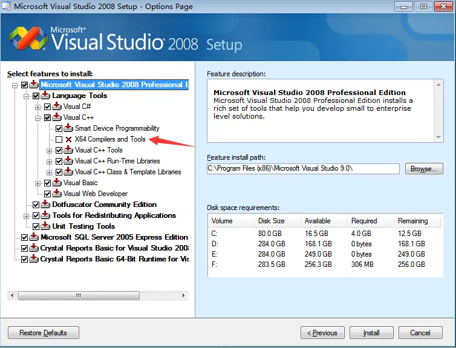Click the feature tree scroll left arrow
The image size is (456, 348).
click(x=12, y=295)
